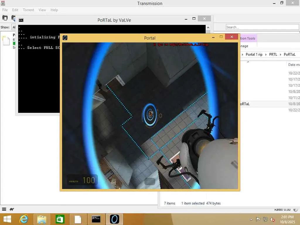The height and width of the screenshot is (225, 300).
Task: Focus the Search field in Transmission
Action: (x=262, y=27)
